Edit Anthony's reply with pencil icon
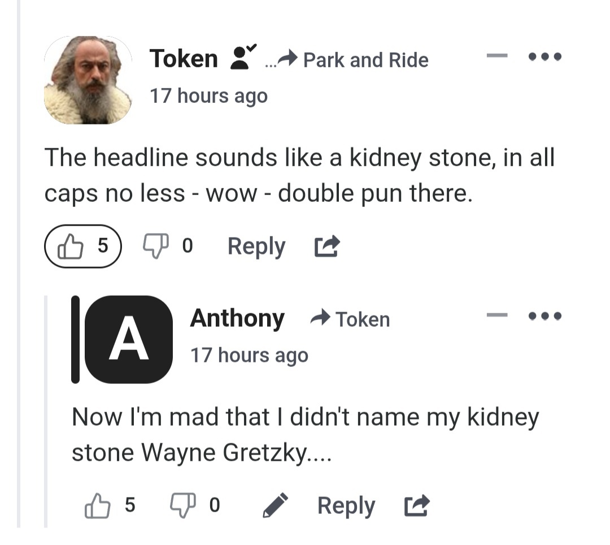610x545 pixels. point(276,506)
